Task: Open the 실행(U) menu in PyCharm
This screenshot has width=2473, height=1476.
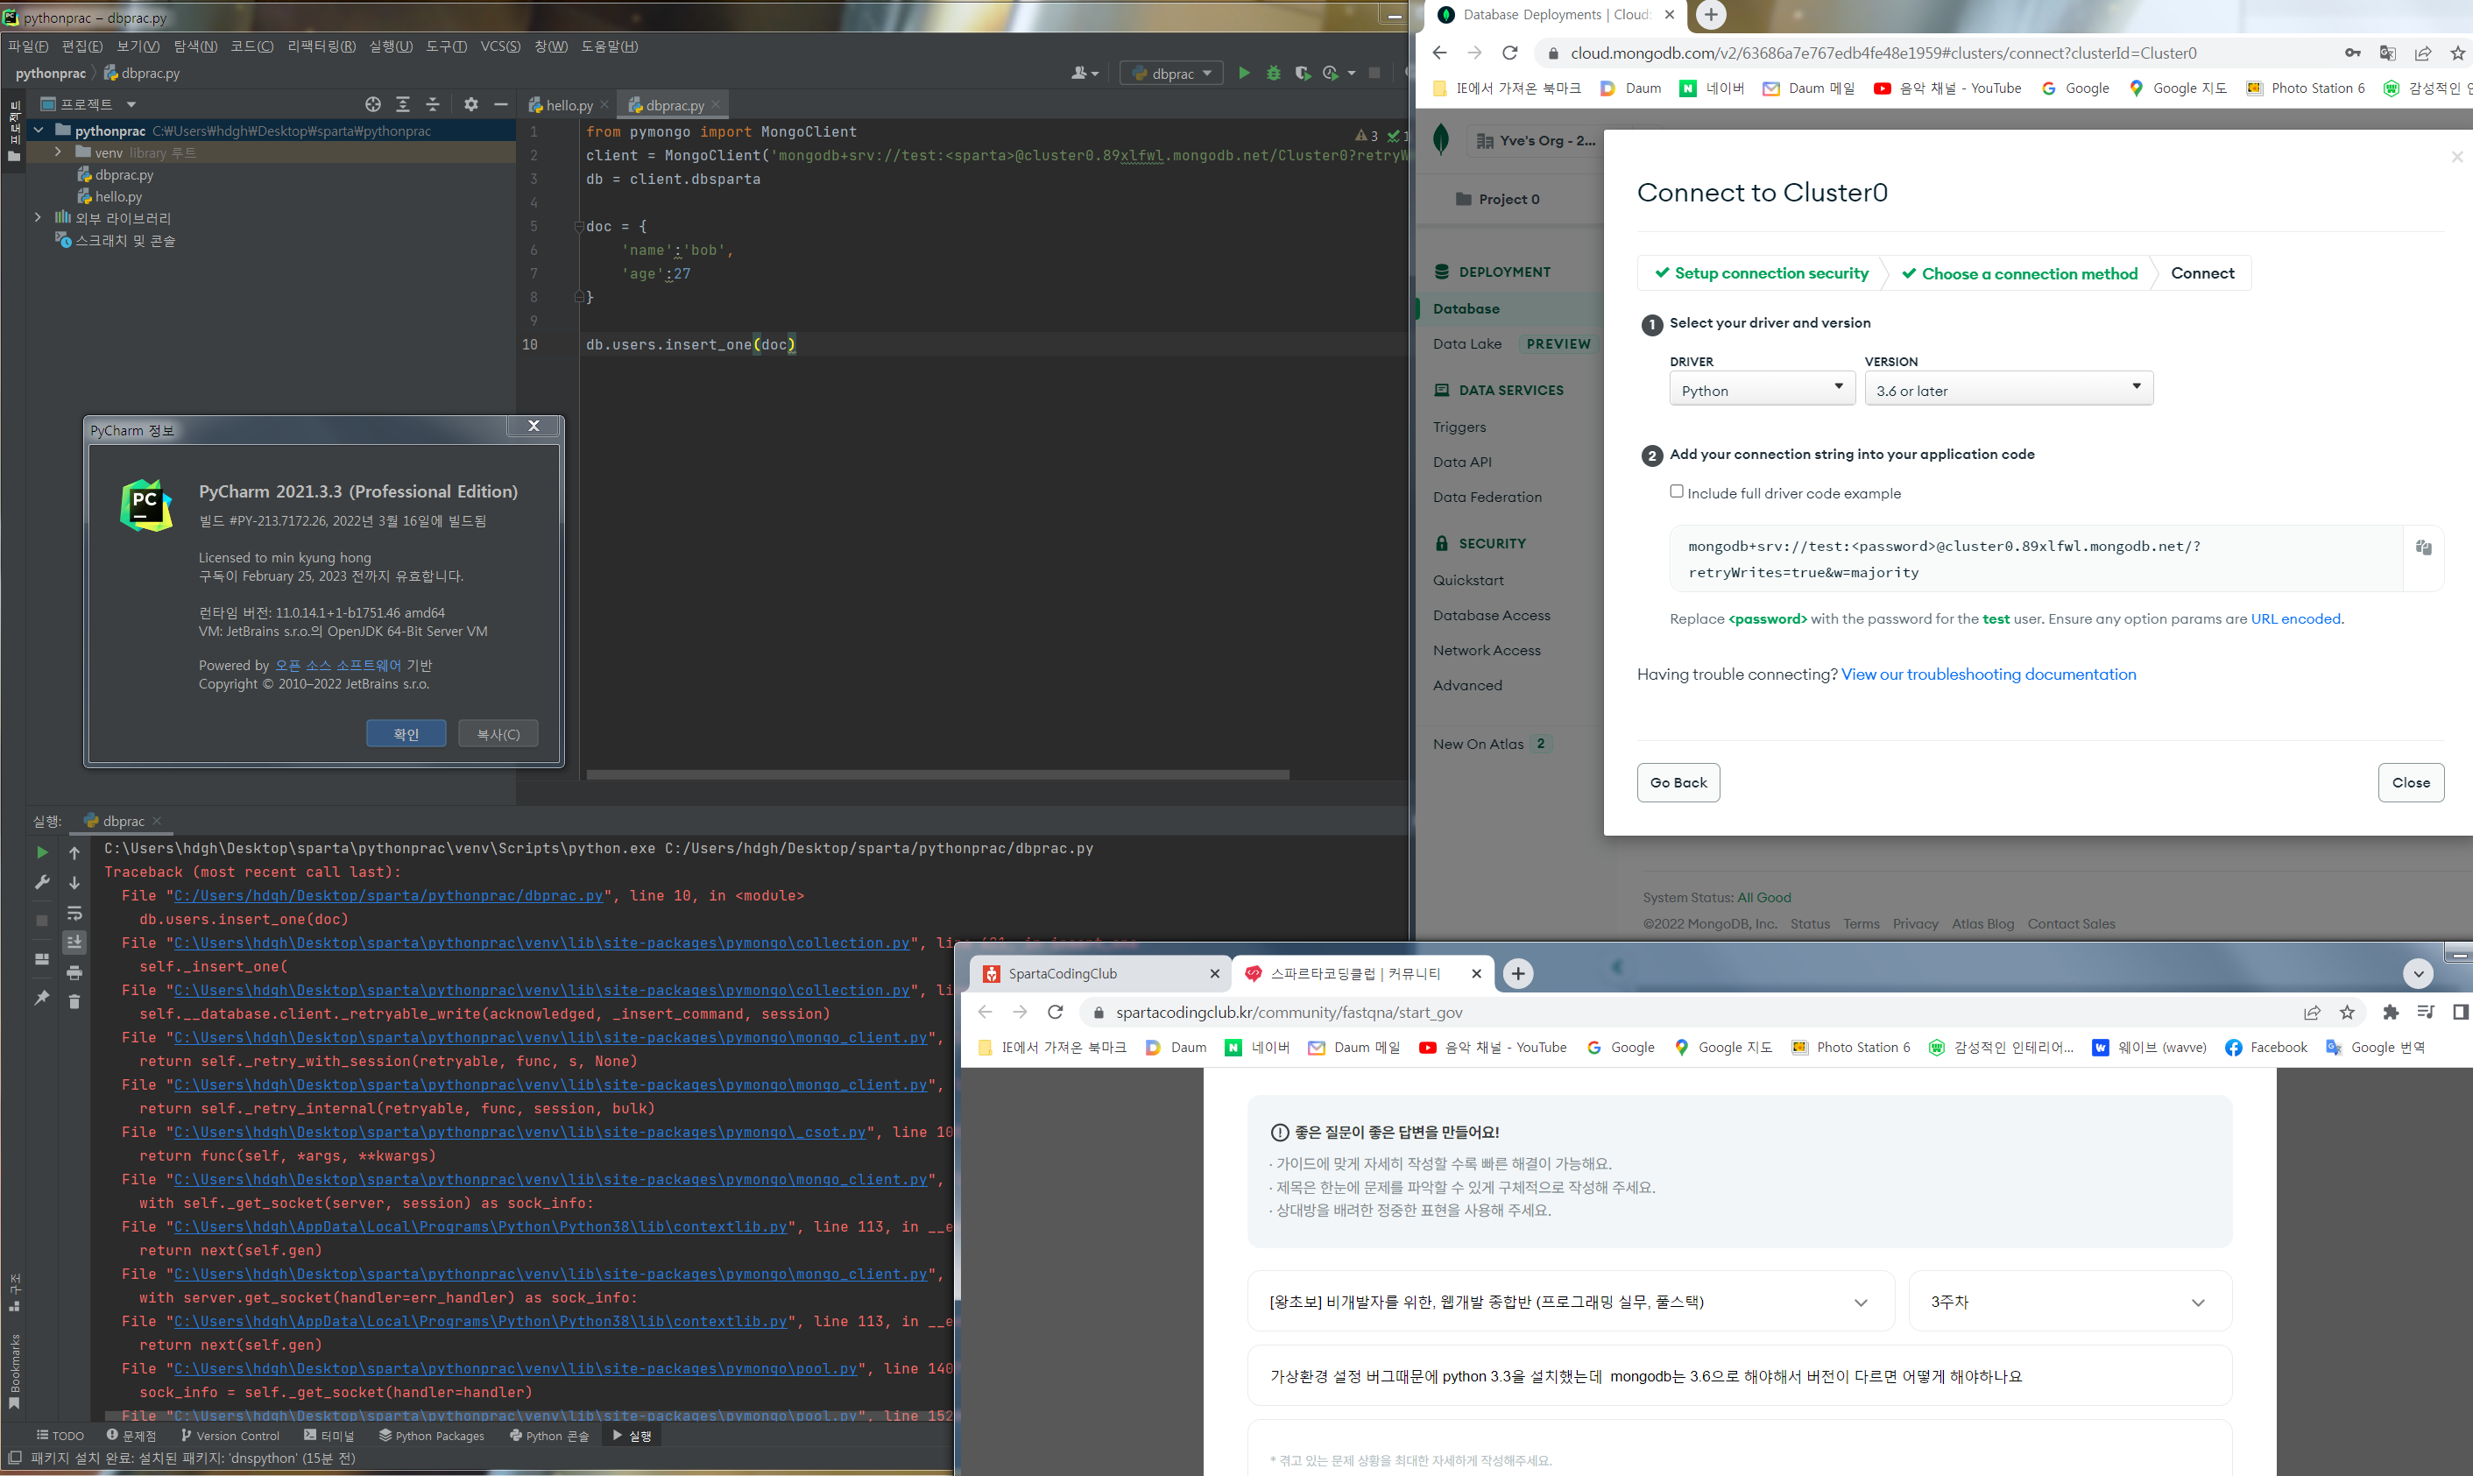Action: point(391,46)
